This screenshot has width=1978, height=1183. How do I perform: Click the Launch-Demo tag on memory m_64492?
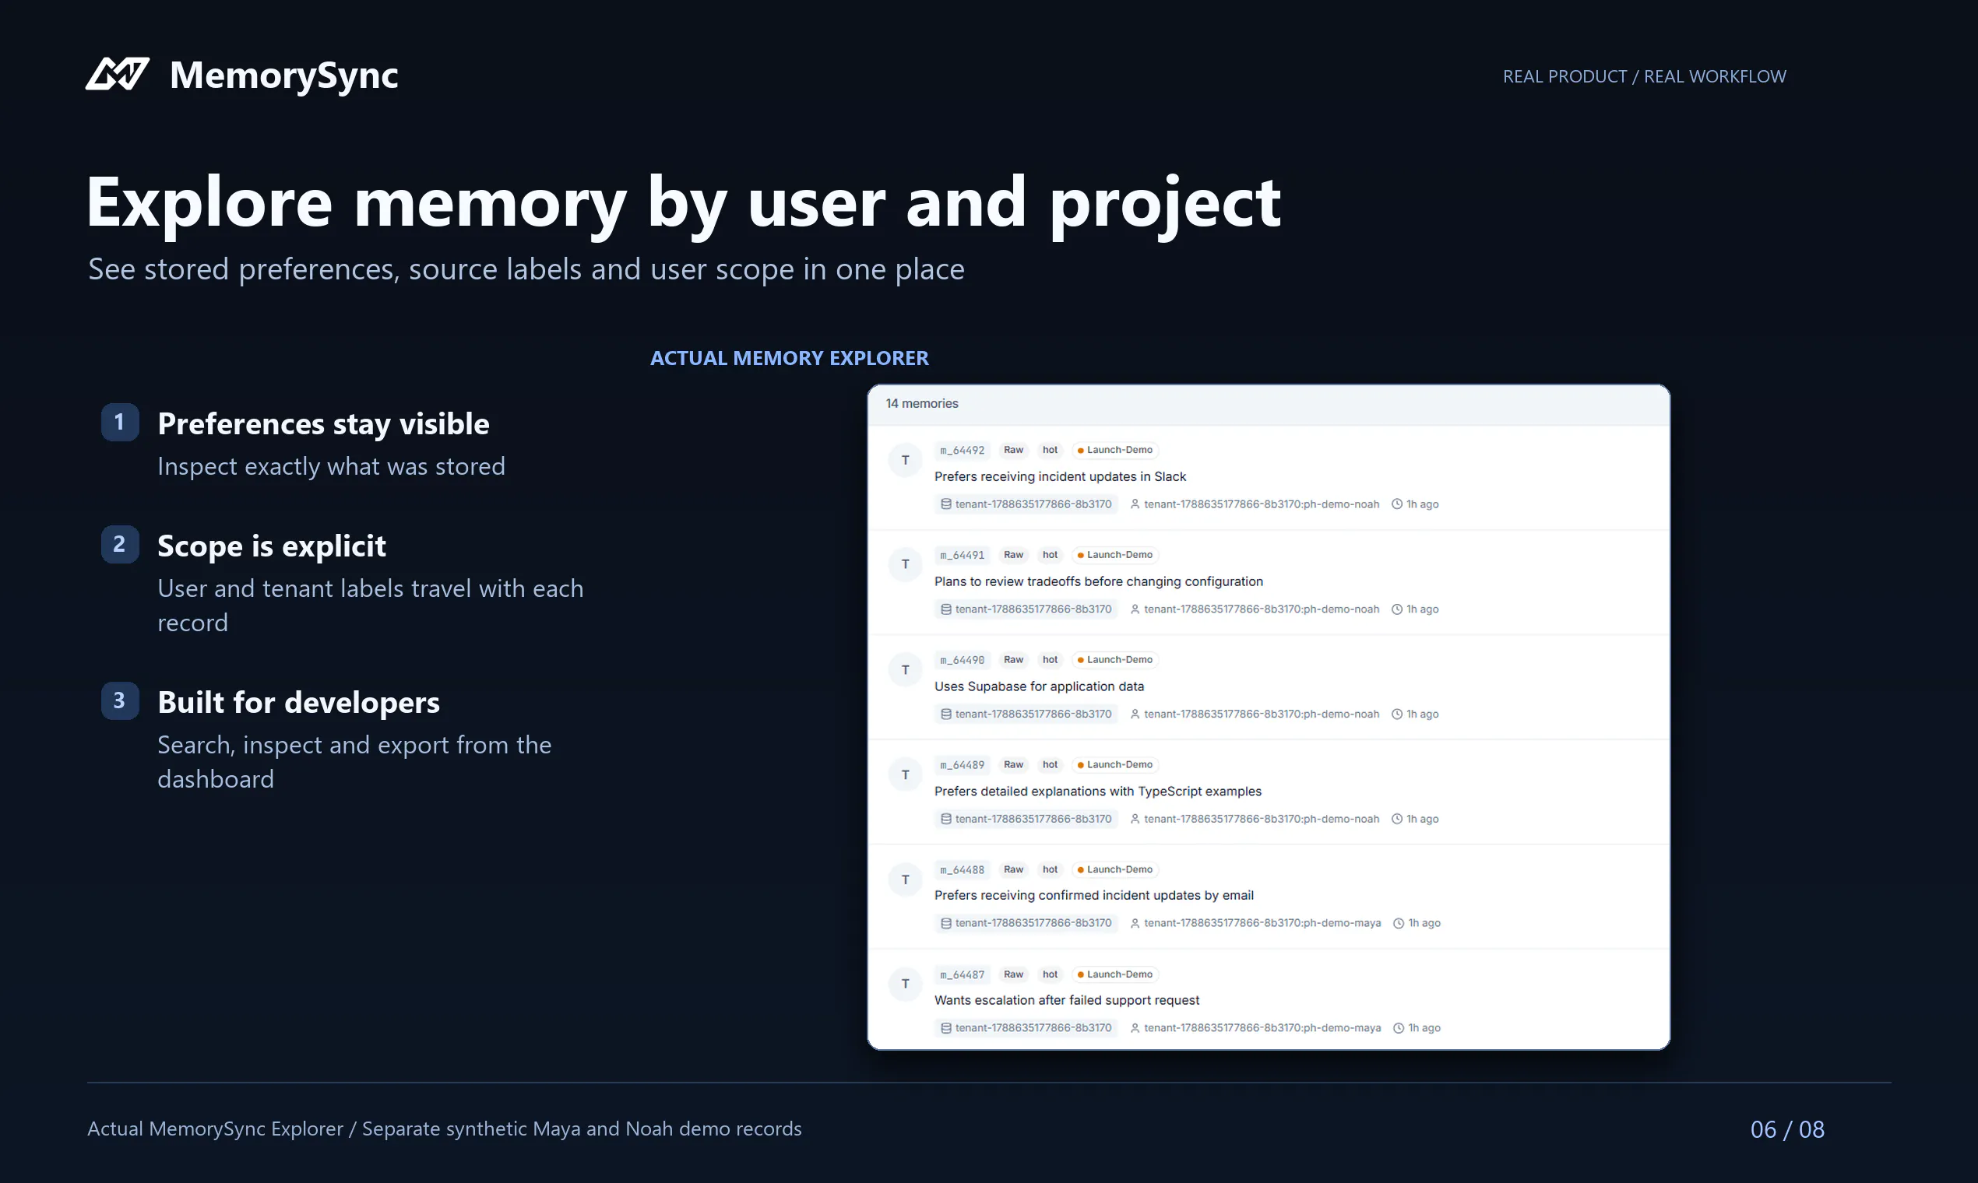(x=1115, y=450)
